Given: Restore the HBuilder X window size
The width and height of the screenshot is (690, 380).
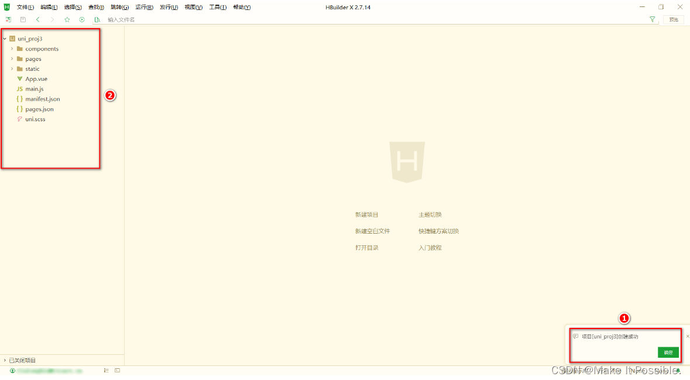Looking at the screenshot, I should point(661,7).
